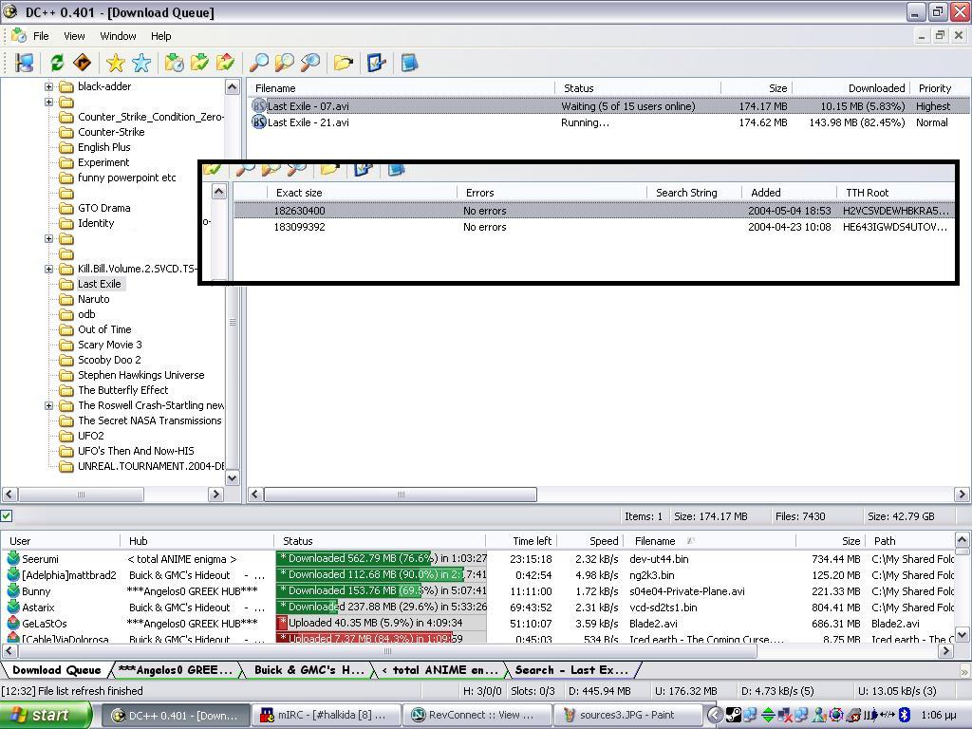The height and width of the screenshot is (729, 972).
Task: Toggle the checkbox below the folder tree
Action: point(7,515)
